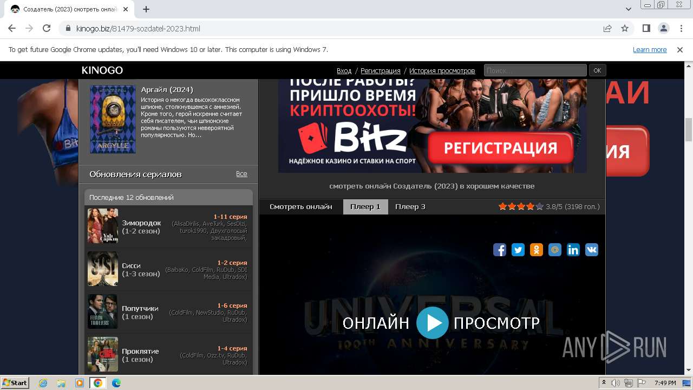Dismiss the Chrome update notice

(x=680, y=49)
